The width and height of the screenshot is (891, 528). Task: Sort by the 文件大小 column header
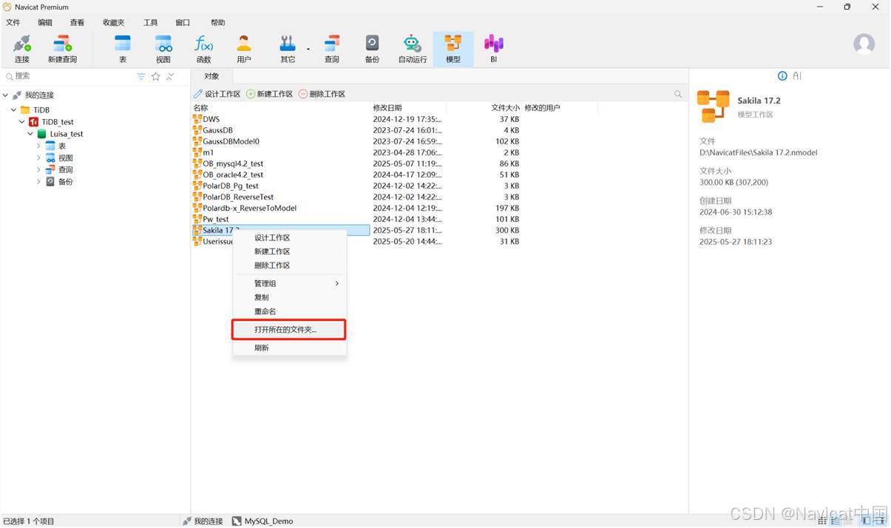coord(484,108)
